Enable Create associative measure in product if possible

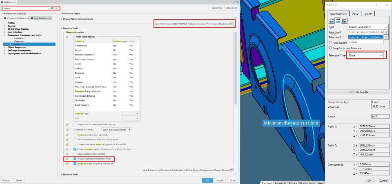pos(75,144)
